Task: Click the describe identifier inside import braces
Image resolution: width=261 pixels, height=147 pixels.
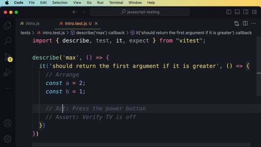Action: [76, 40]
